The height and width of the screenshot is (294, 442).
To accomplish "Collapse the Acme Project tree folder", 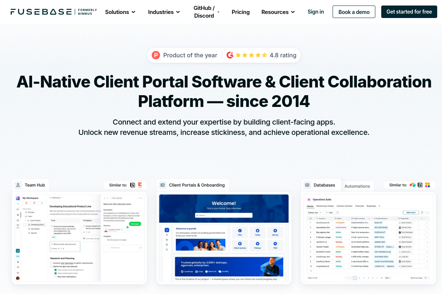I will click(26, 220).
